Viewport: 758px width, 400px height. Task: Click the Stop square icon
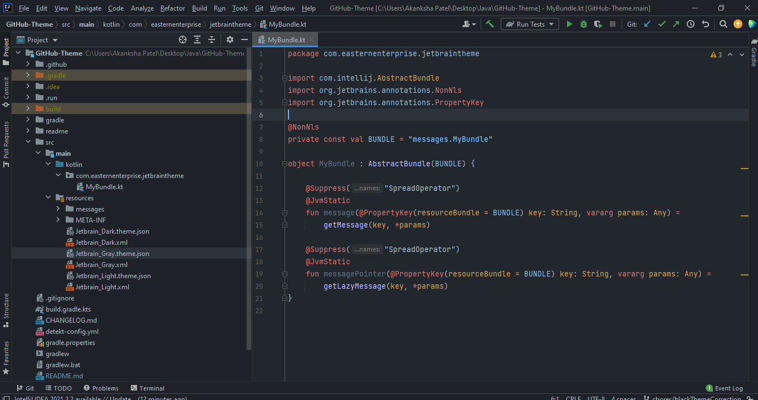613,24
